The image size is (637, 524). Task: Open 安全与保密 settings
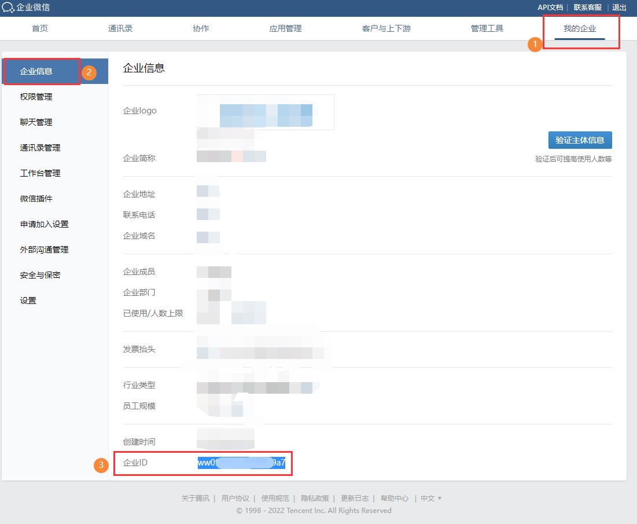pyautogui.click(x=40, y=275)
